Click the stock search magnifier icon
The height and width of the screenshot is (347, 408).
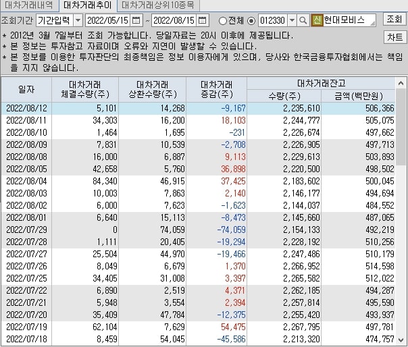coord(303,20)
